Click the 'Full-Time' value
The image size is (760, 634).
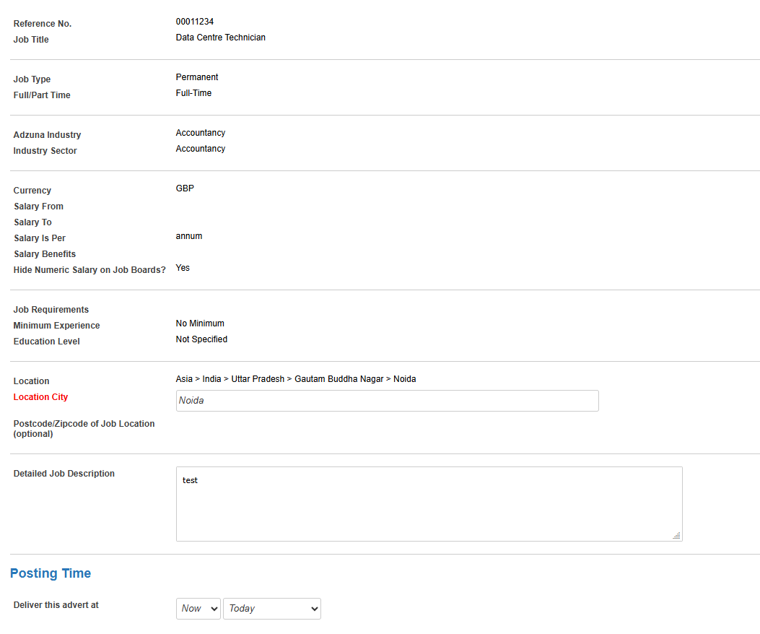coord(193,93)
